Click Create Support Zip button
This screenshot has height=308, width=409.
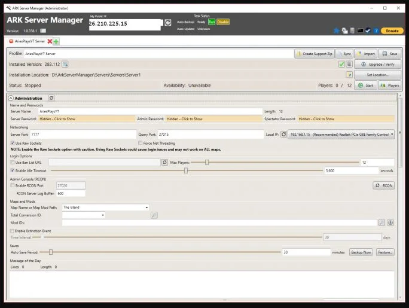click(x=315, y=54)
